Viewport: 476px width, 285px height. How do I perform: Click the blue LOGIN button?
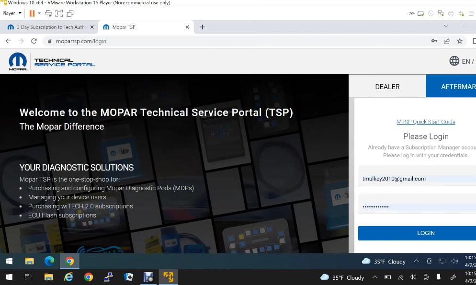pyautogui.click(x=417, y=233)
